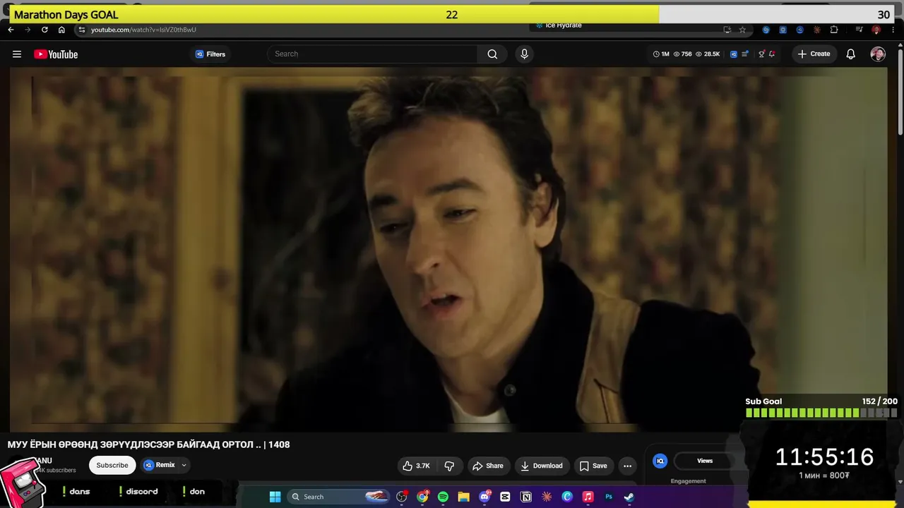Screen dimensions: 904x508
Task: Share the video
Action: pos(488,466)
